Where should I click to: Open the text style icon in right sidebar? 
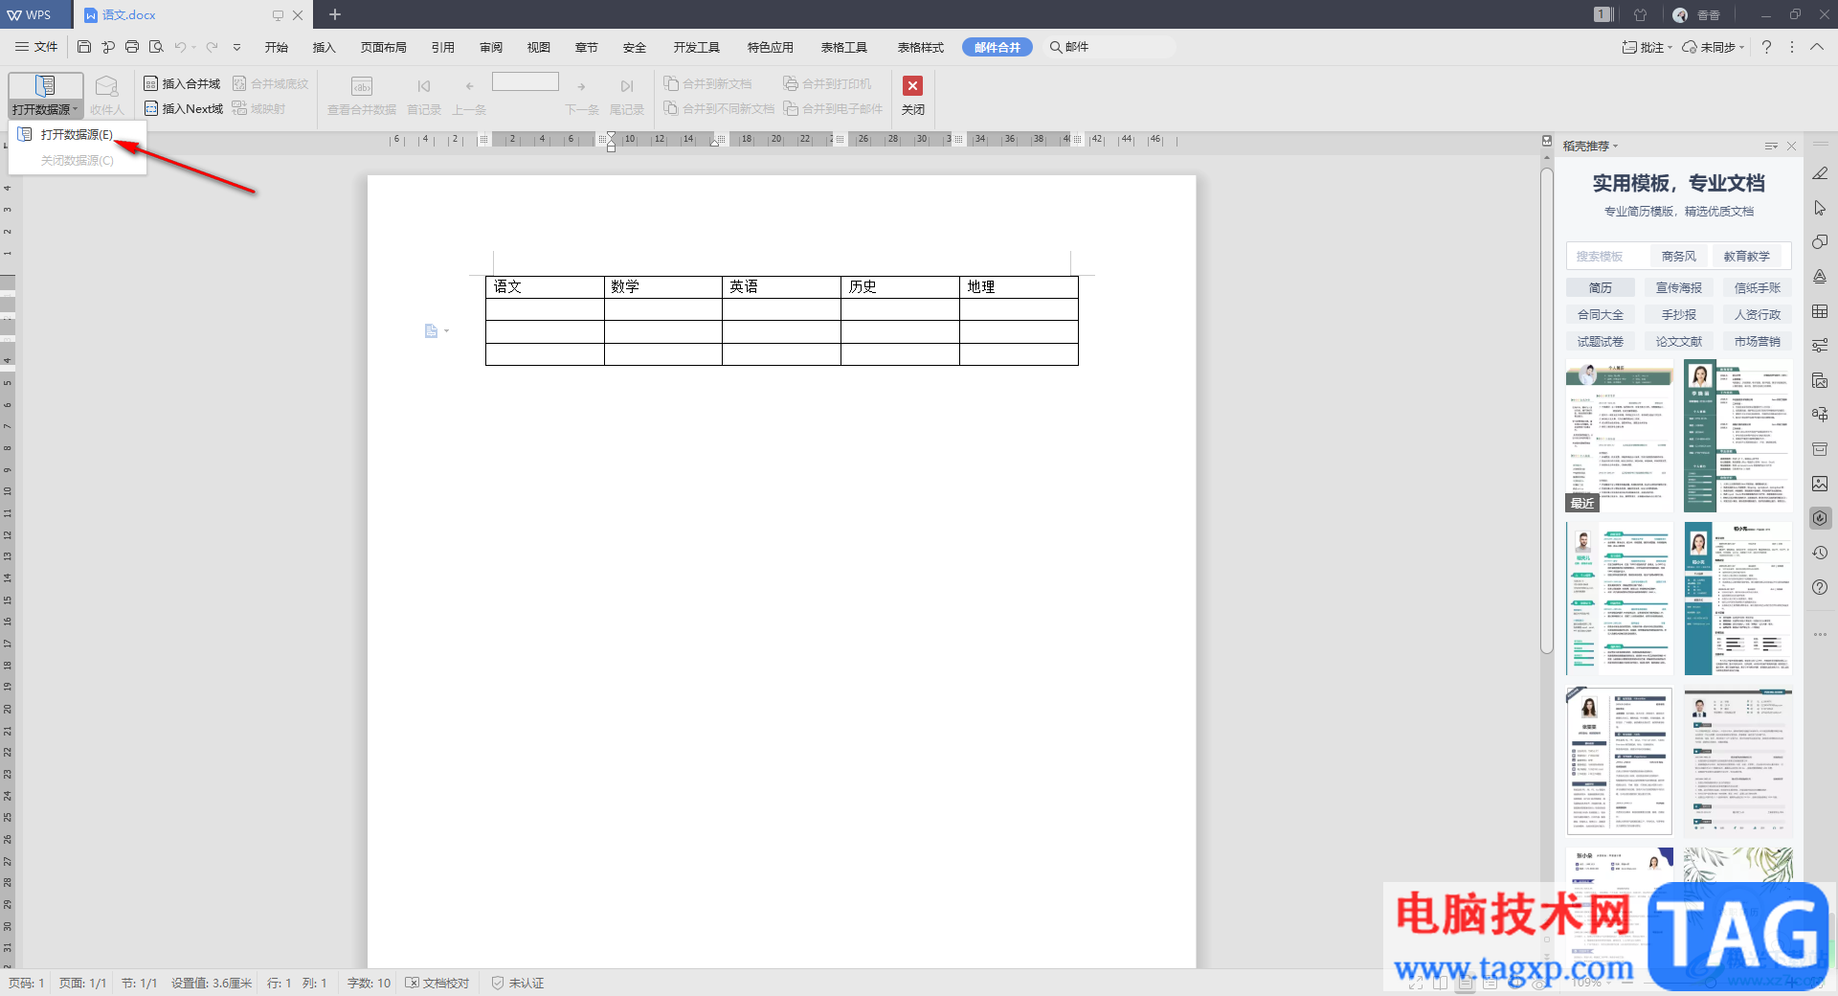pyautogui.click(x=1820, y=277)
